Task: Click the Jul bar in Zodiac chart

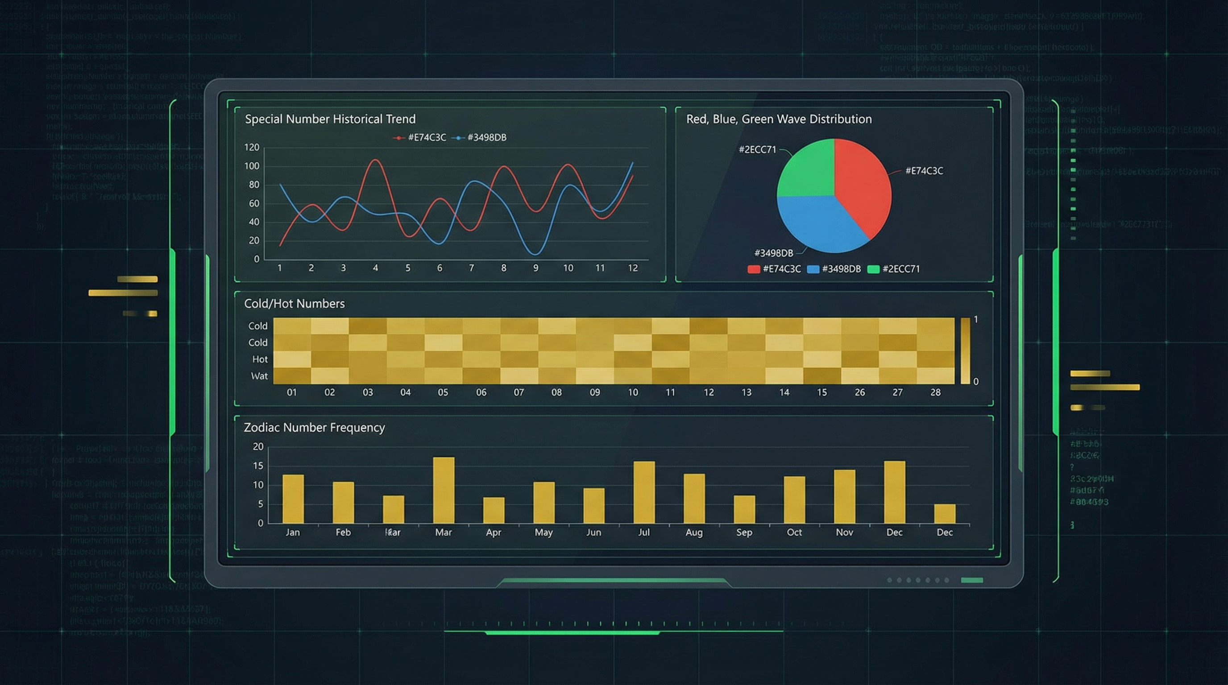Action: click(644, 492)
